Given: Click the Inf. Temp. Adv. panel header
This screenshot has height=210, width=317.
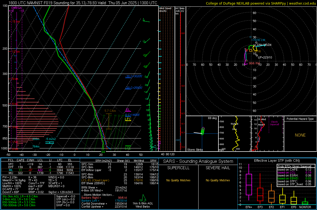Looking at the screenshot, I should click(x=180, y=11).
